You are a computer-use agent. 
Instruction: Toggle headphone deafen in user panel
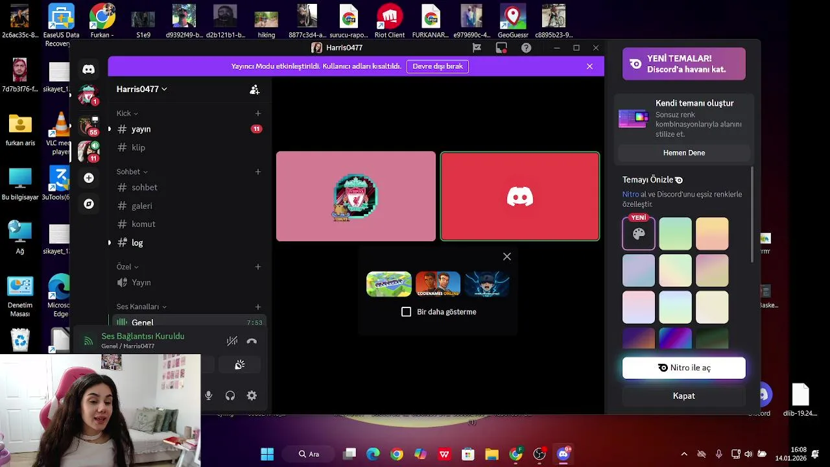click(x=230, y=396)
